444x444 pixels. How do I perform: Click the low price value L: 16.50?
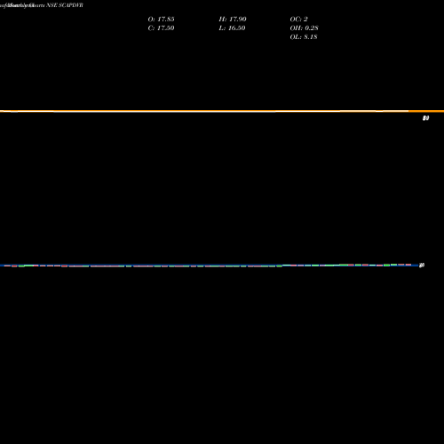232,28
